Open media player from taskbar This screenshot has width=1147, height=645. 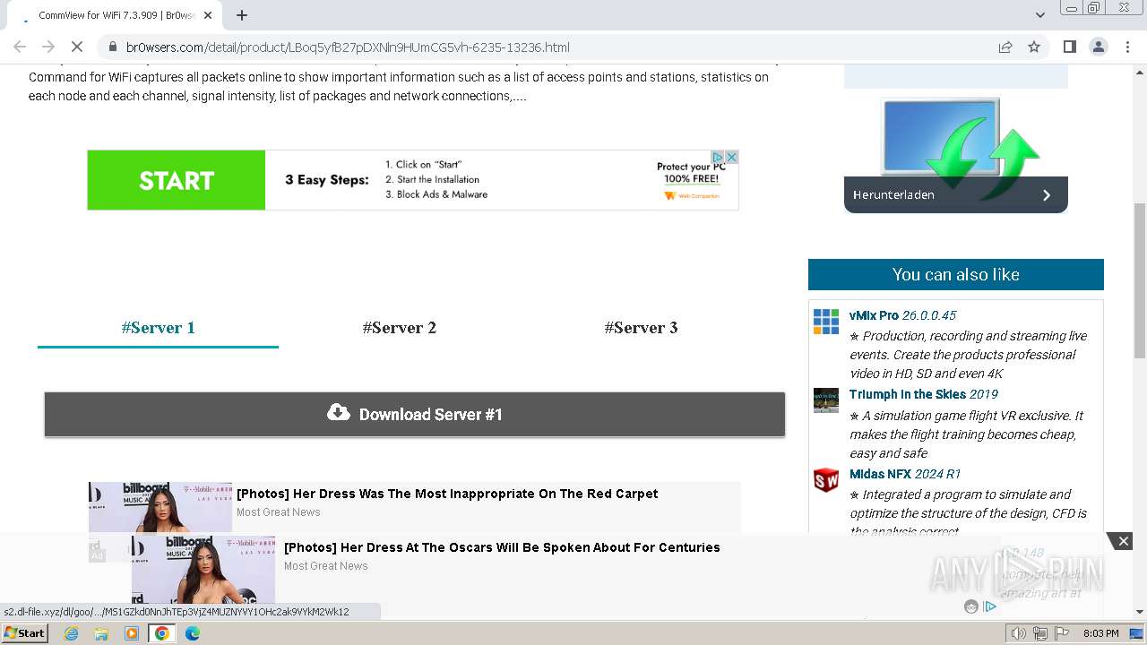(x=132, y=633)
